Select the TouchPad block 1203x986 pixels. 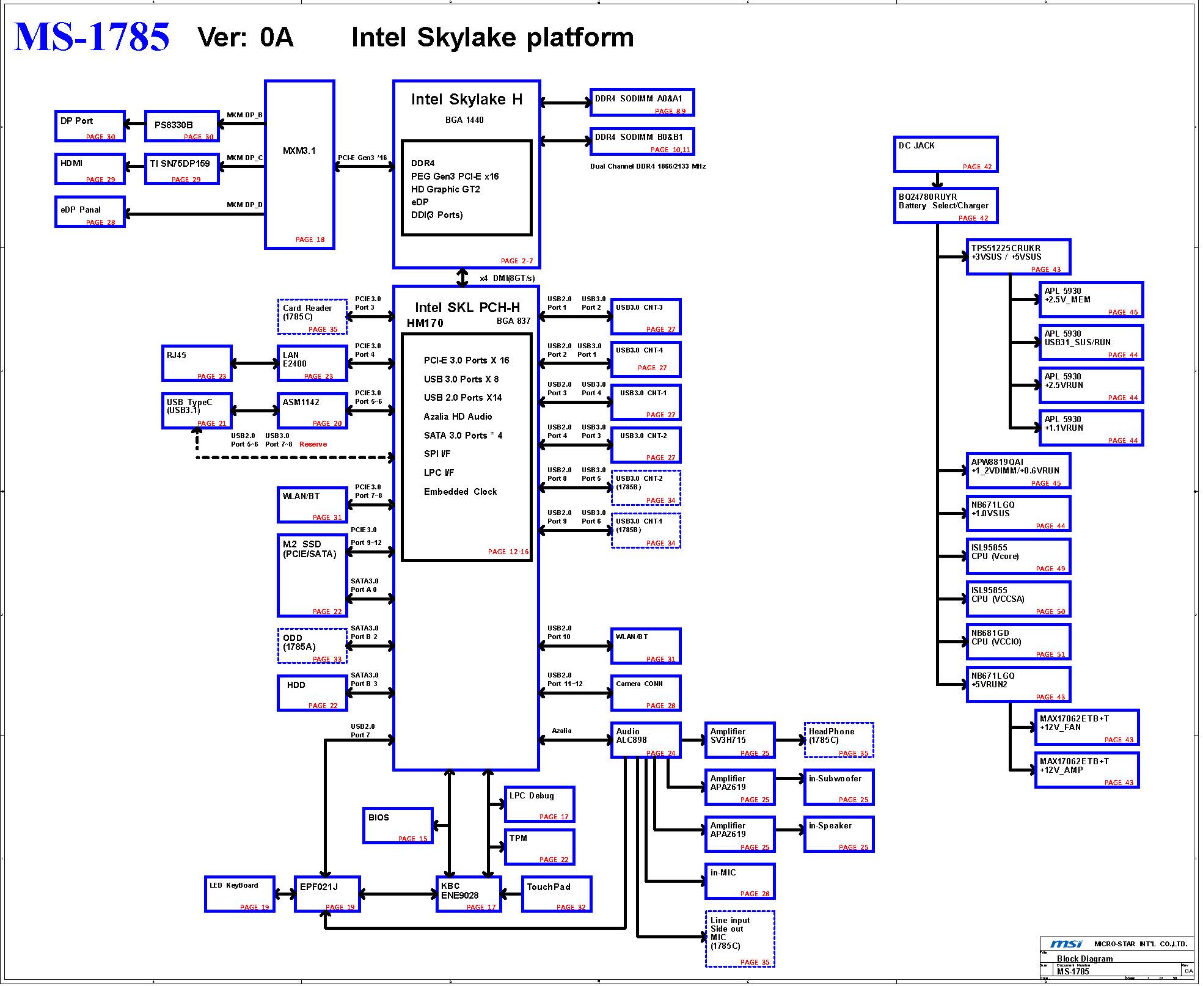click(557, 894)
